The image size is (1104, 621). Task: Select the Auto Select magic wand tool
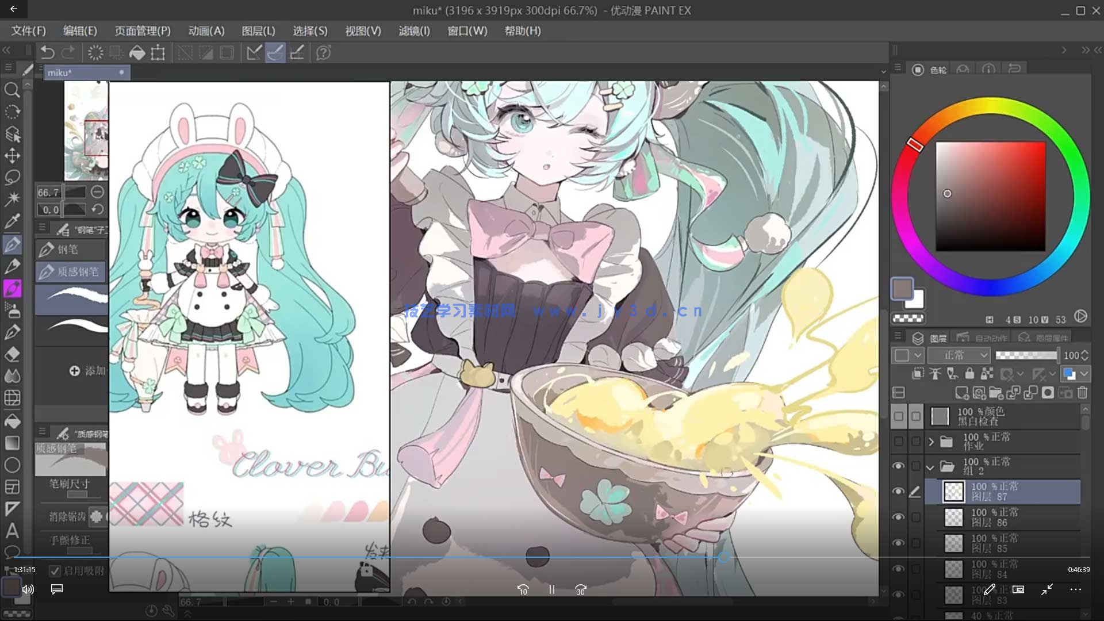[12, 199]
